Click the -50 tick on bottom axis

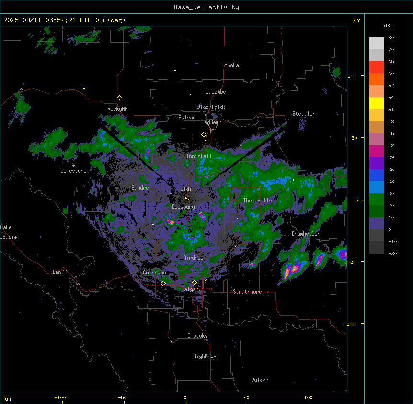tap(122, 398)
